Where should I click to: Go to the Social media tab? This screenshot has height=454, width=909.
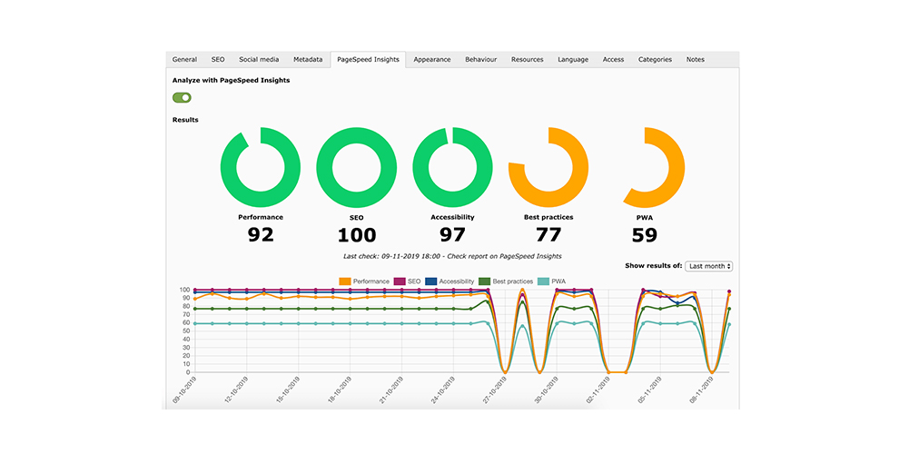point(259,60)
